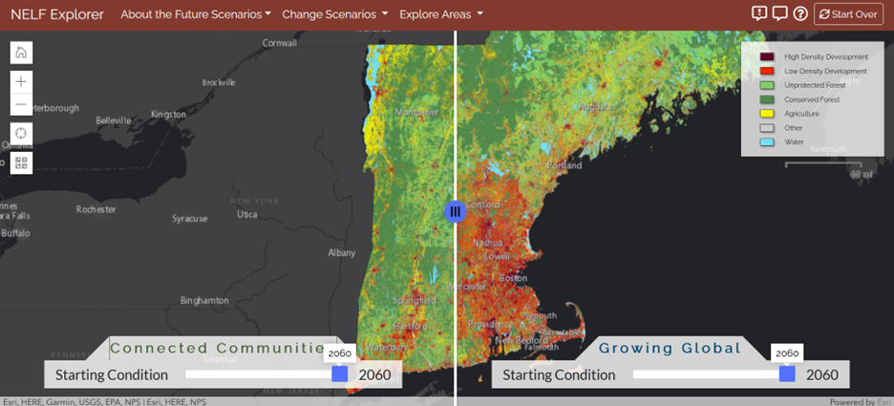Click the NELF Explorer title

click(57, 14)
